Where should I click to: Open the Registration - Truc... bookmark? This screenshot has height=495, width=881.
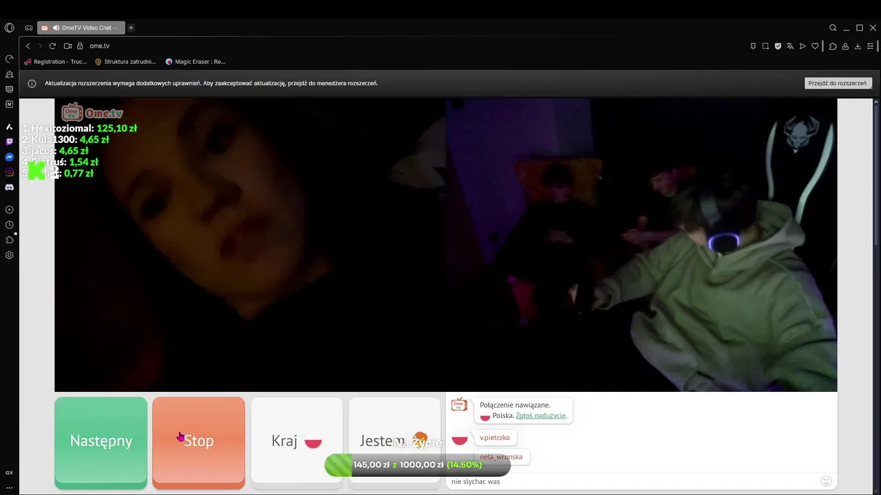[x=55, y=62]
